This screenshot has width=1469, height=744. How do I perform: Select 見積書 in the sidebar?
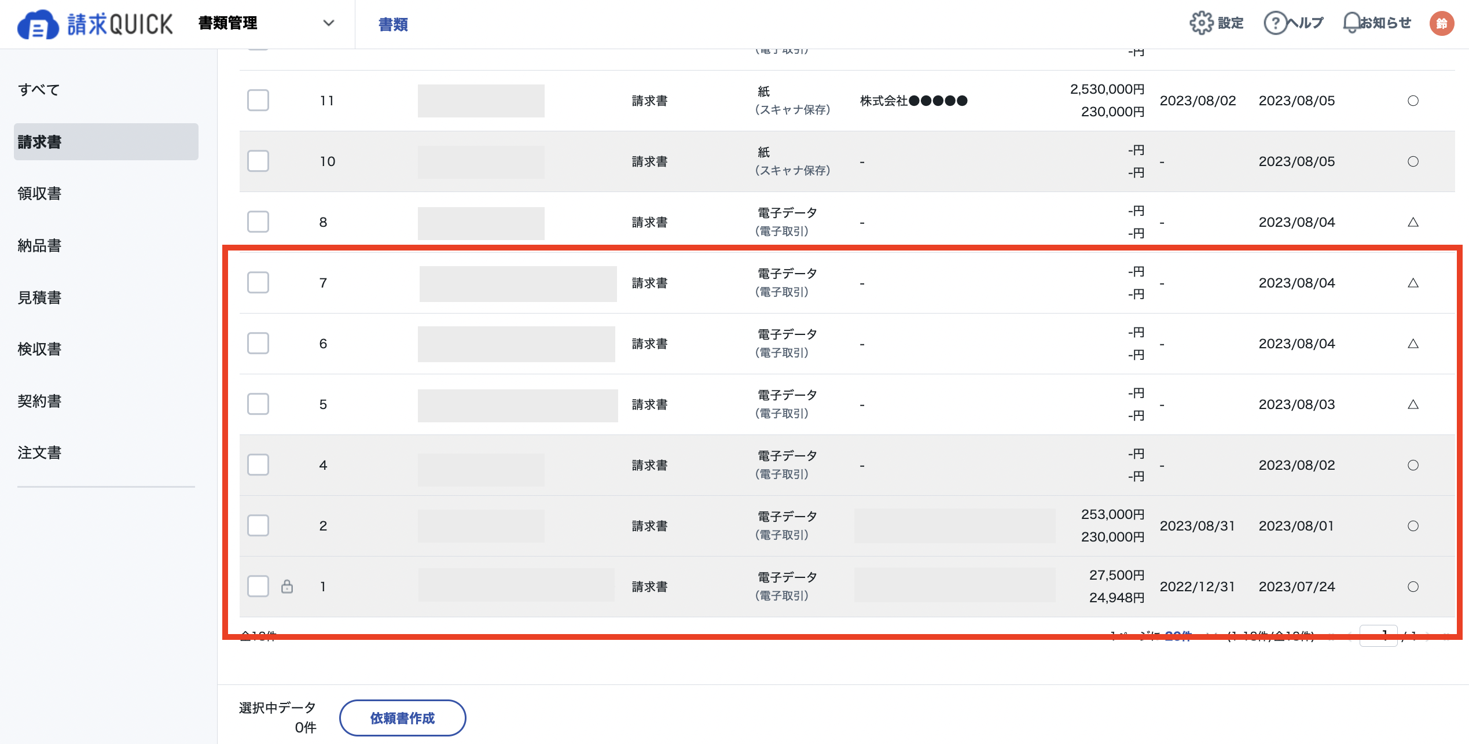[39, 297]
